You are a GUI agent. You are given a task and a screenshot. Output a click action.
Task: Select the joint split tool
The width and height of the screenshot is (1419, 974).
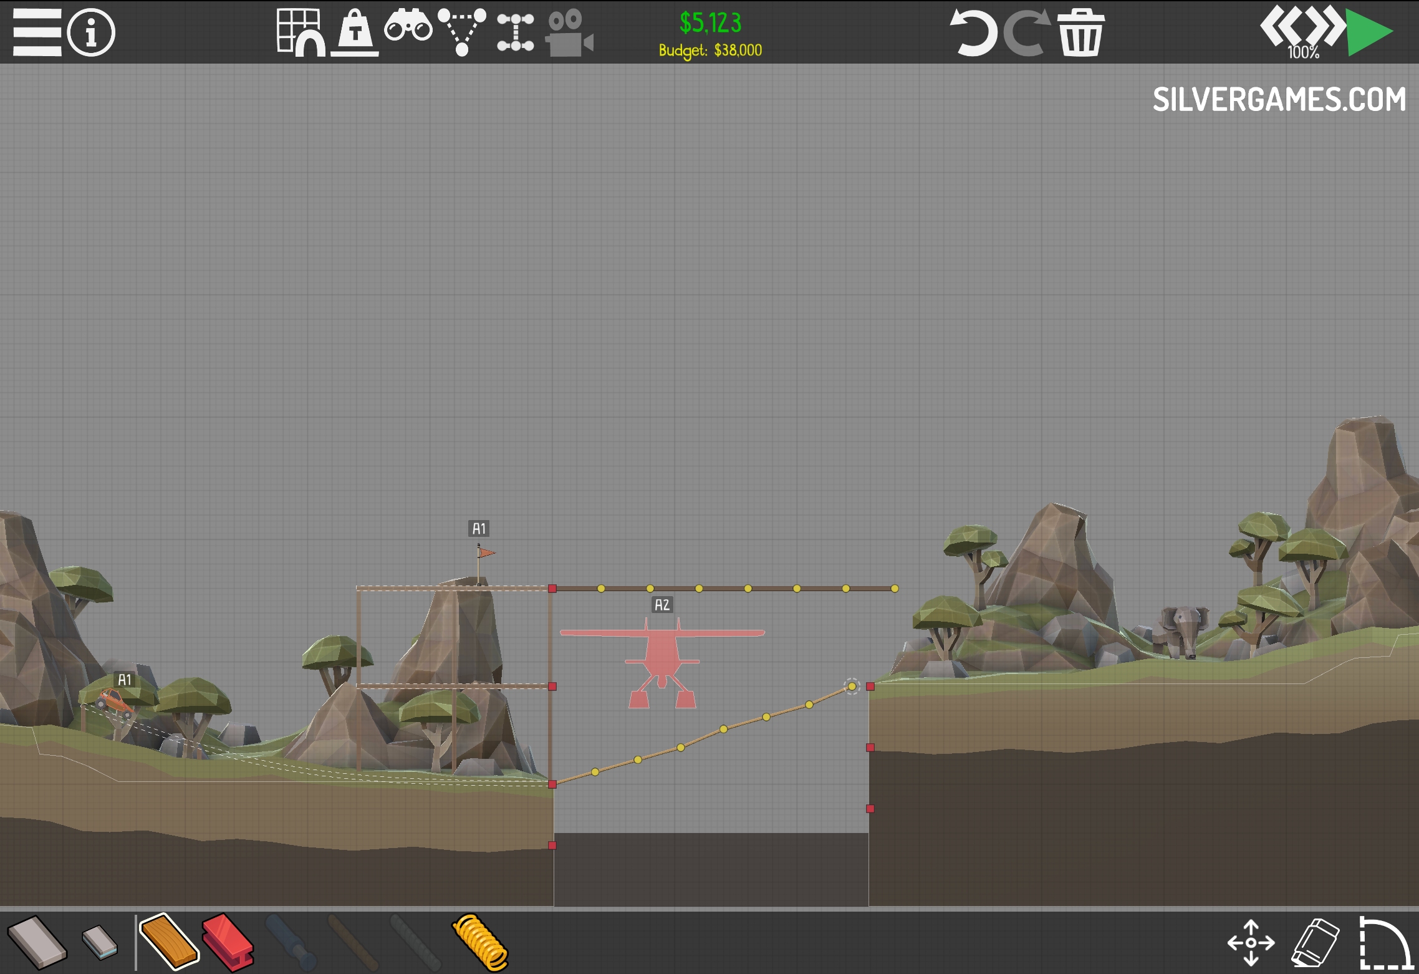coord(515,32)
